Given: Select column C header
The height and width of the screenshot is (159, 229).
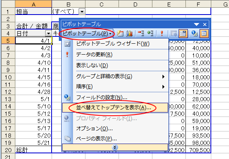Looking at the screenshot, I should (x=102, y=4).
